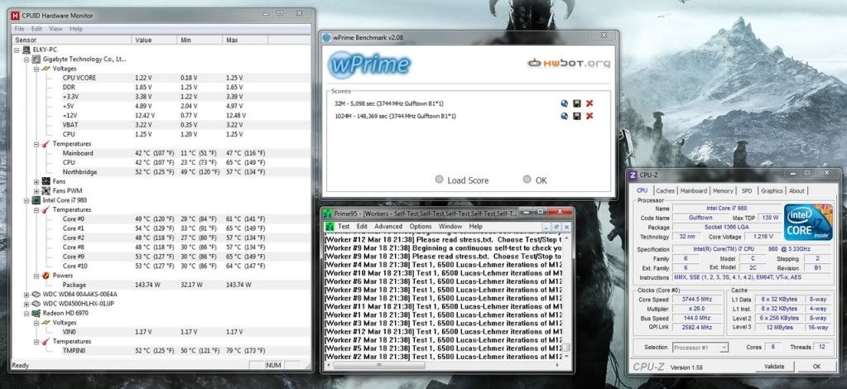Click the Value column header

click(x=154, y=40)
